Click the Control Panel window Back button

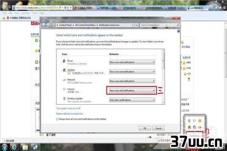44,25
